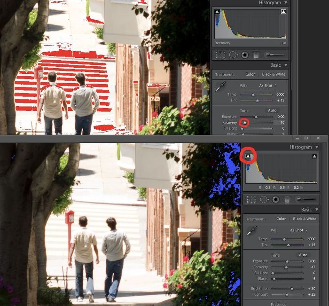This screenshot has height=306, width=329.
Task: Click Contrast value +25 in lower panel
Action: (x=312, y=294)
